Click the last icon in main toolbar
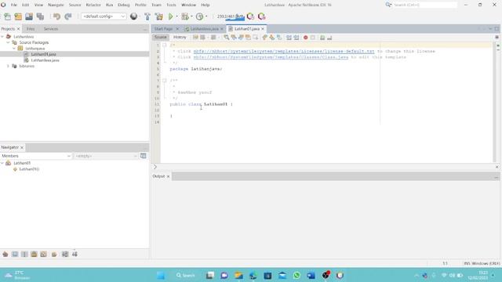The height and width of the screenshot is (282, 502). pyautogui.click(x=261, y=16)
